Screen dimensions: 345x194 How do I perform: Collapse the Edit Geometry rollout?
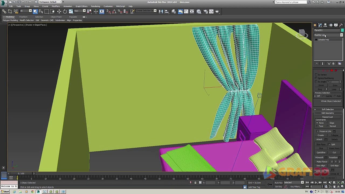328,113
